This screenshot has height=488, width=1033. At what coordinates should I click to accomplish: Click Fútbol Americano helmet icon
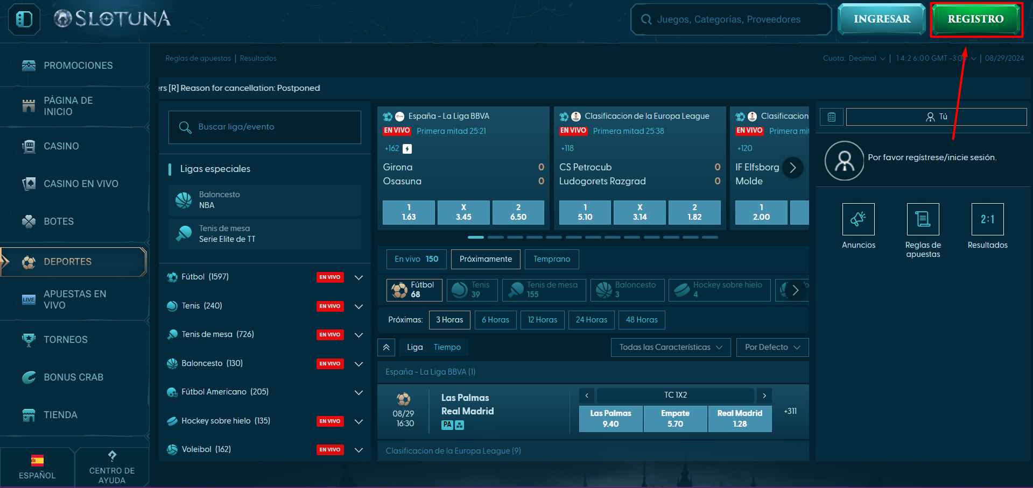pyautogui.click(x=172, y=392)
